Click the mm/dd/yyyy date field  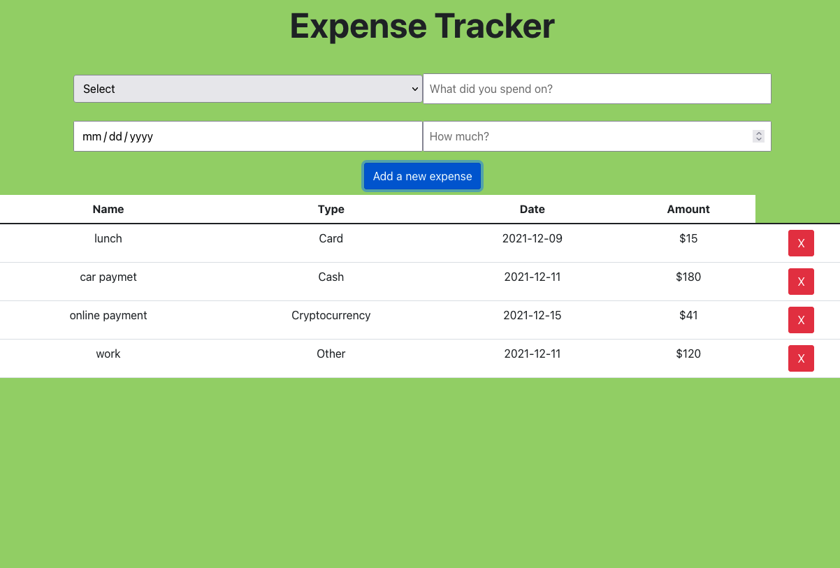247,136
